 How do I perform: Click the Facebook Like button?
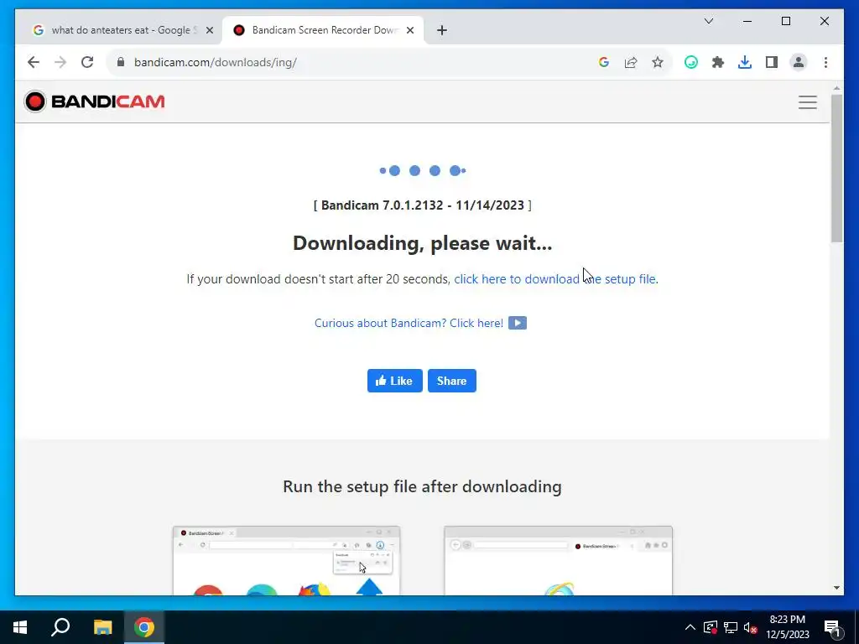pos(394,381)
